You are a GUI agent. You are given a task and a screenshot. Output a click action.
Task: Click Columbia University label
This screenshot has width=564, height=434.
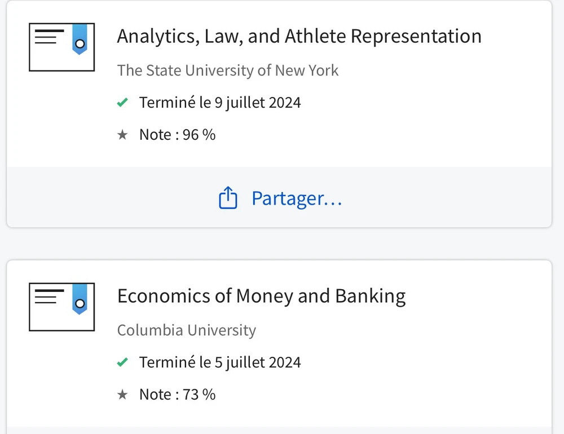tap(186, 330)
